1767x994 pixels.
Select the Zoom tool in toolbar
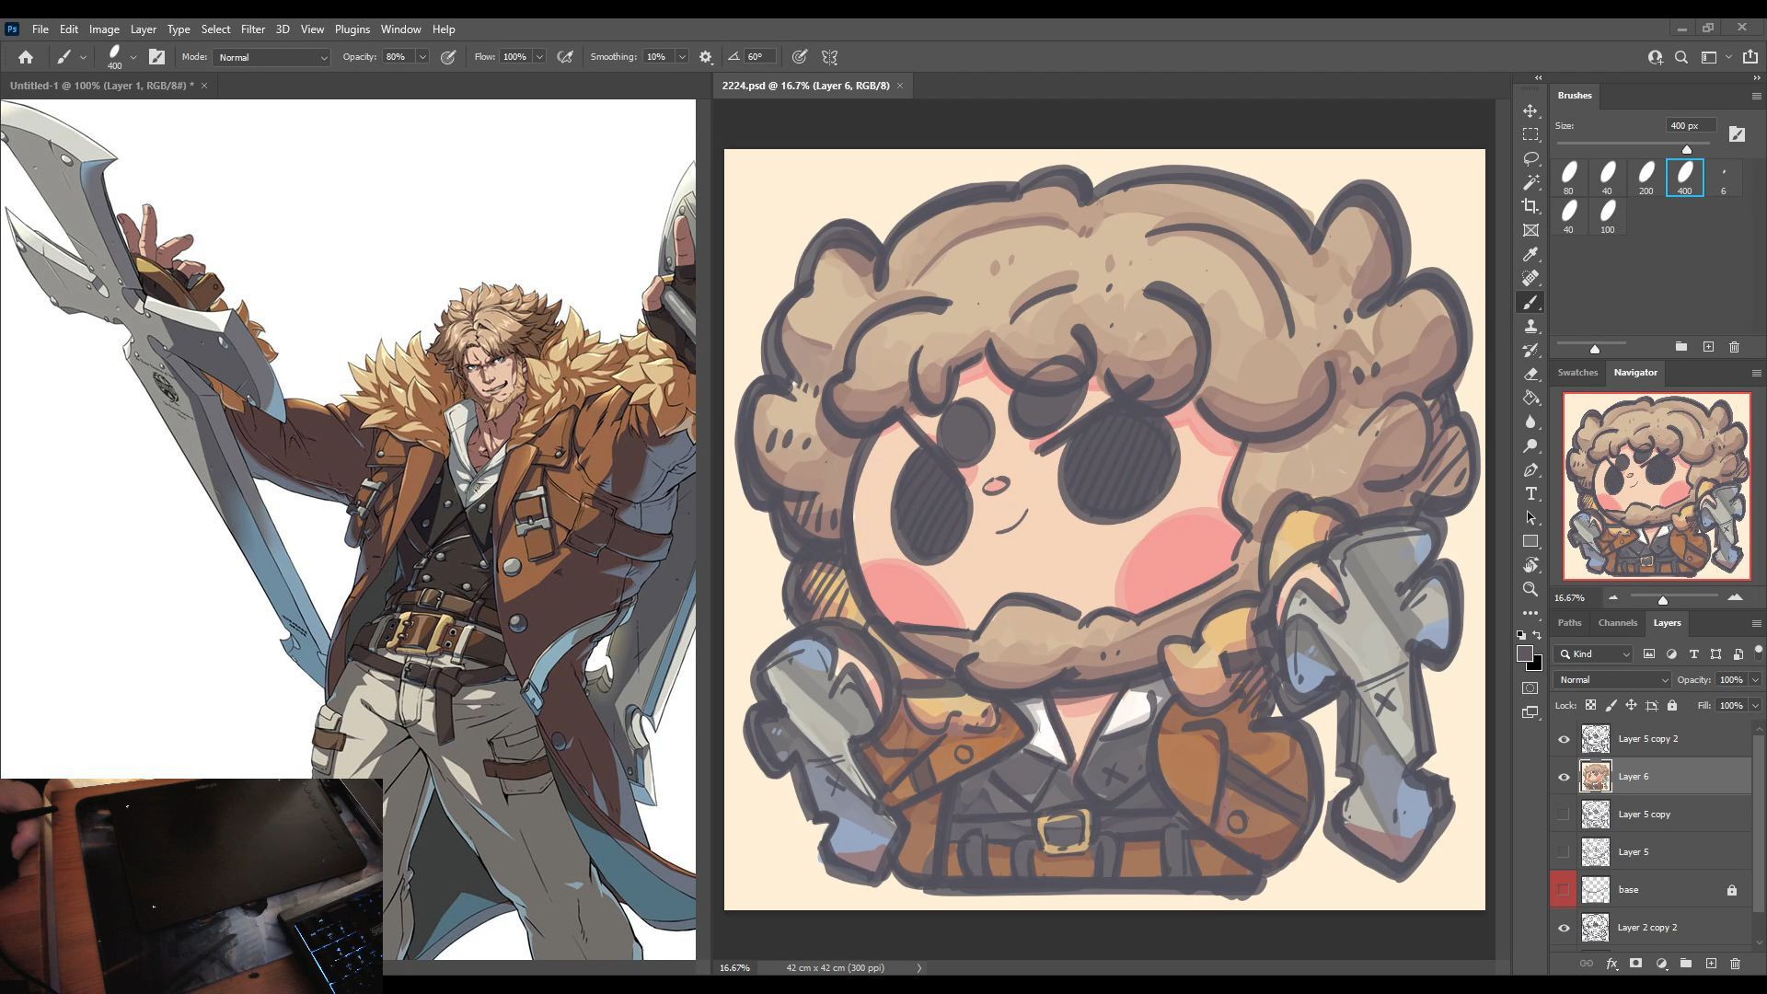1530,589
